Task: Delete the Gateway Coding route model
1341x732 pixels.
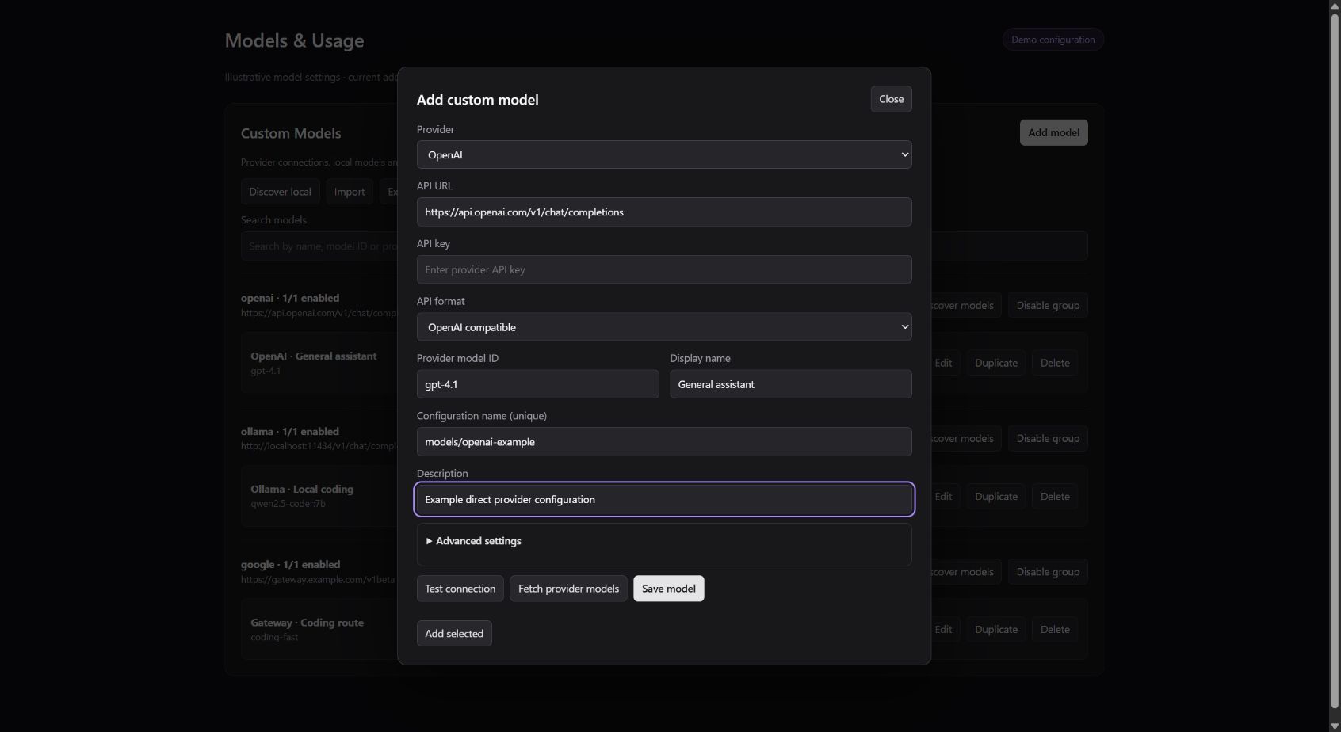Action: (x=1055, y=629)
